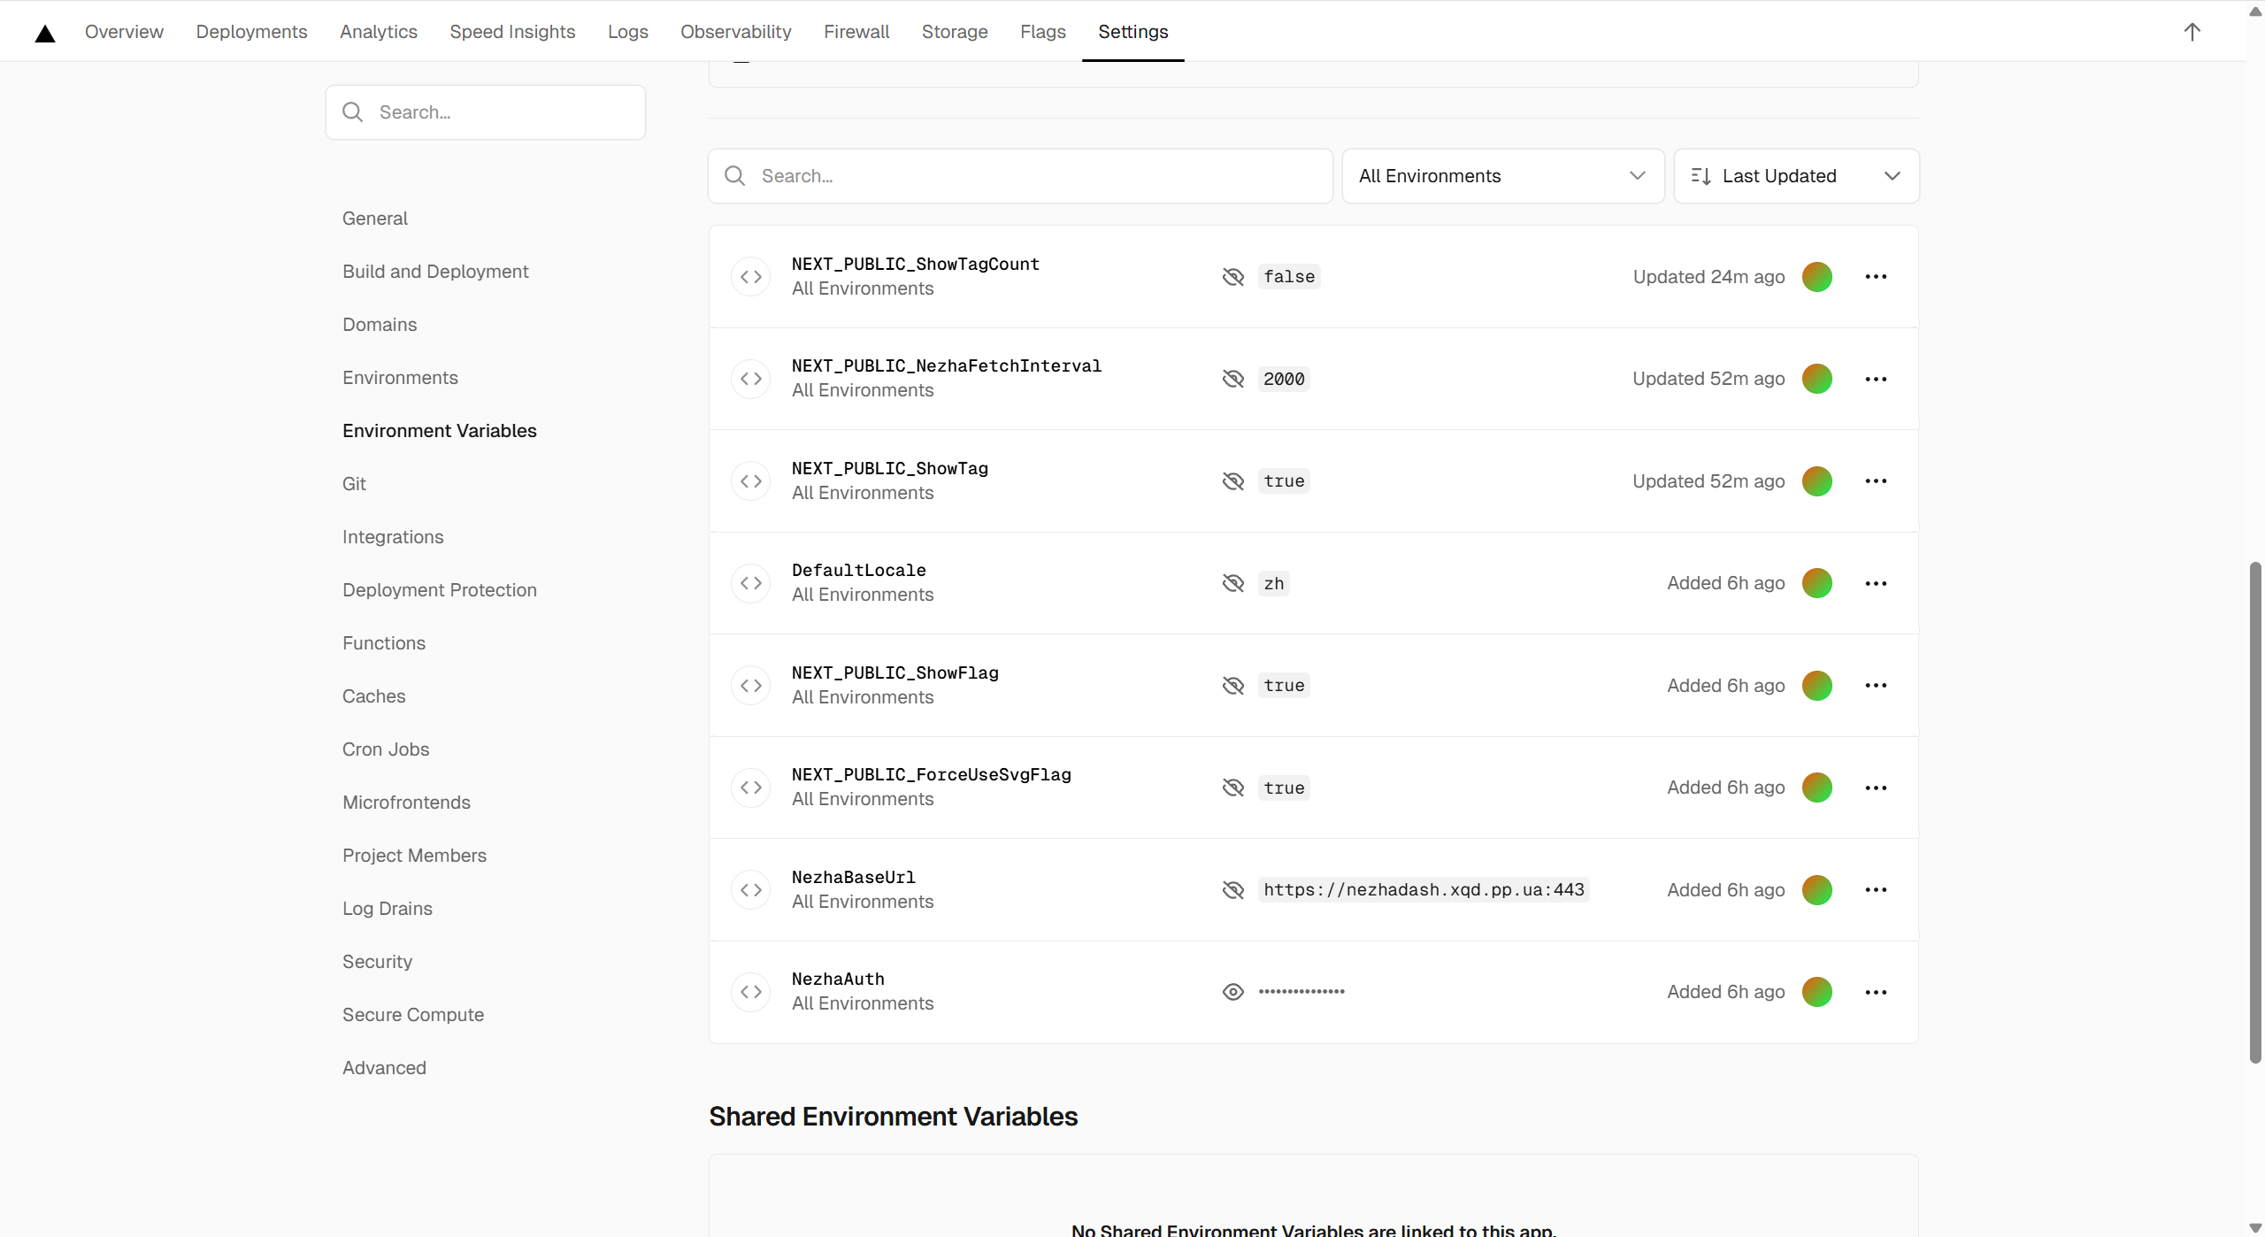This screenshot has width=2265, height=1237.
Task: Open the Last Updated sort dropdown
Action: [1796, 176]
